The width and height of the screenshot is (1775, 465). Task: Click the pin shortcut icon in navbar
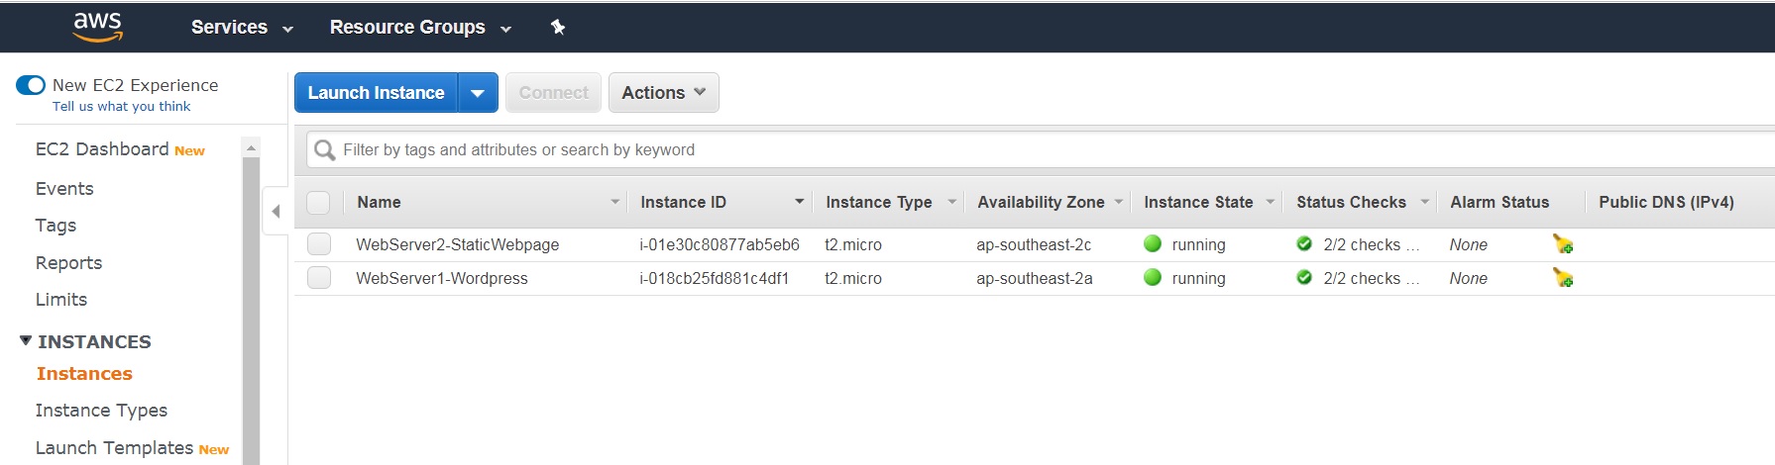tap(558, 27)
